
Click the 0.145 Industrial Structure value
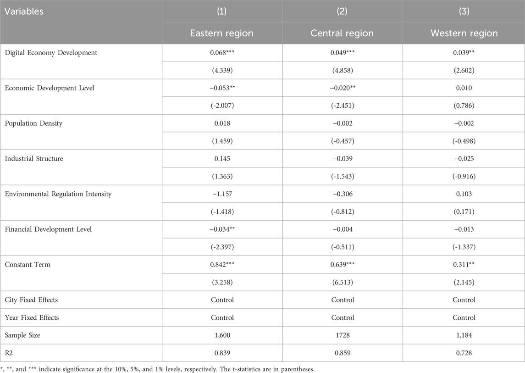222,159
